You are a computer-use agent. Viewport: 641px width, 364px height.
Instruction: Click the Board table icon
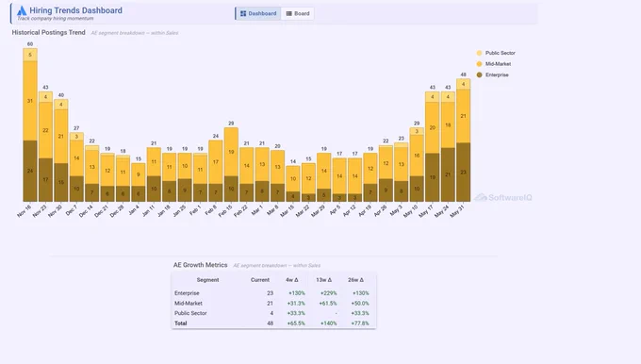[289, 13]
